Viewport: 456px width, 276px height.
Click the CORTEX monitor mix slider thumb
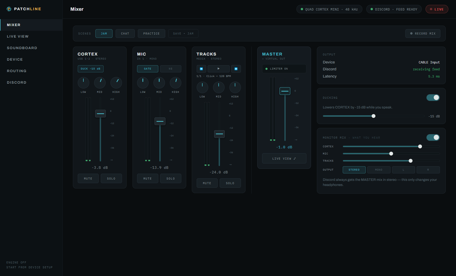[x=420, y=147]
